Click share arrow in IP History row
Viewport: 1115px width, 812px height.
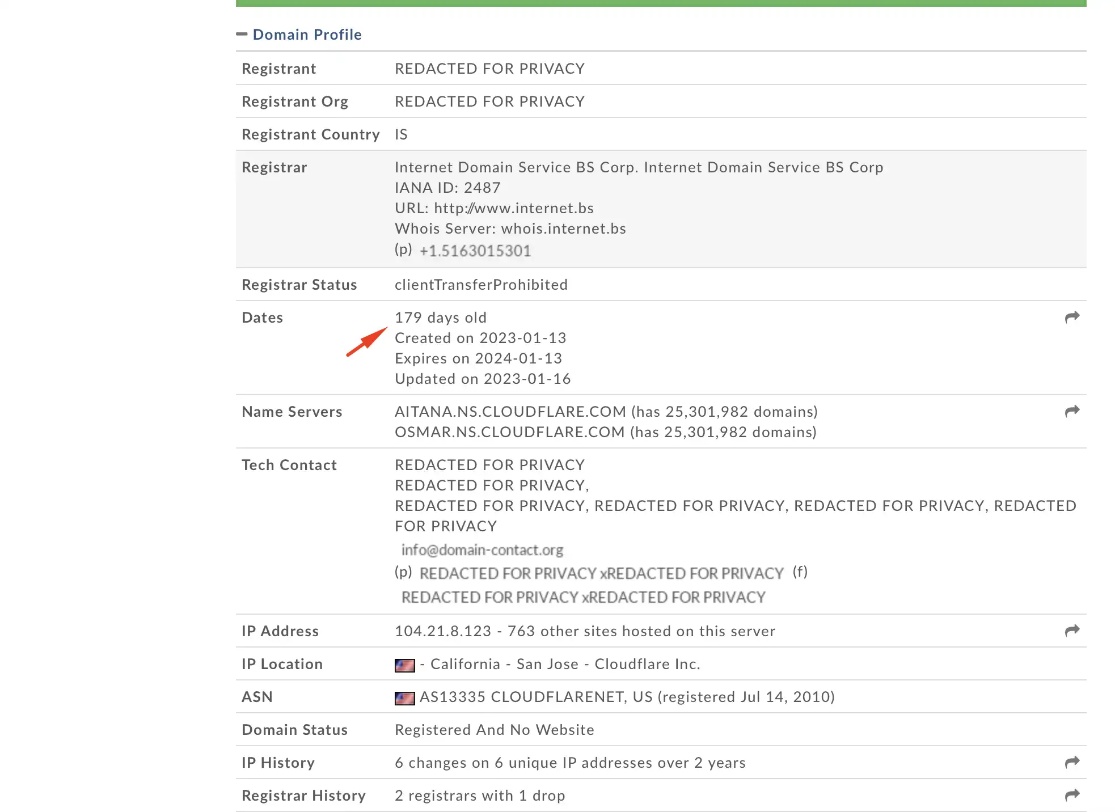[x=1072, y=762]
